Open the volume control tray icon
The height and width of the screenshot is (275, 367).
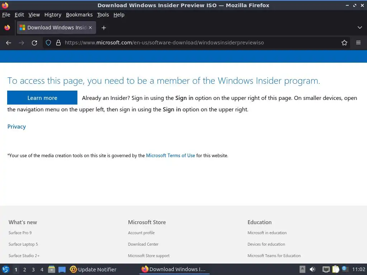313,269
